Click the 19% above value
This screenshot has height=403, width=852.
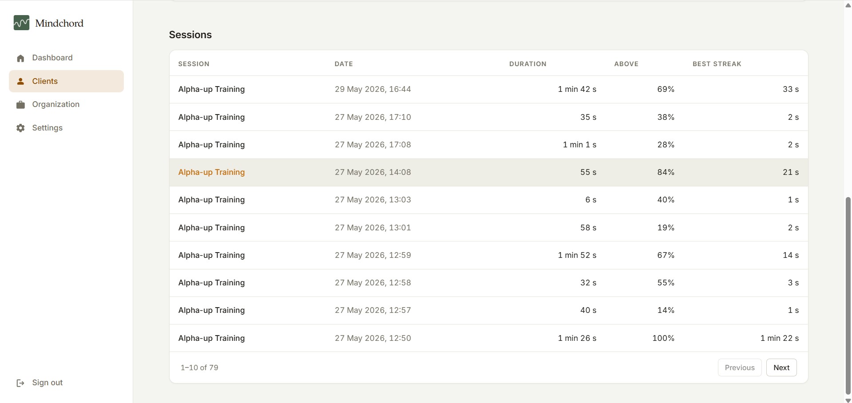(666, 228)
